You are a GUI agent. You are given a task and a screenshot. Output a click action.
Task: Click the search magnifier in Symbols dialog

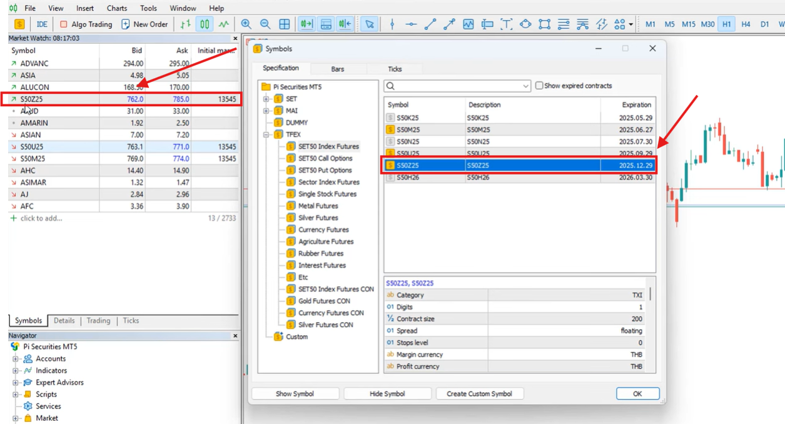point(391,86)
